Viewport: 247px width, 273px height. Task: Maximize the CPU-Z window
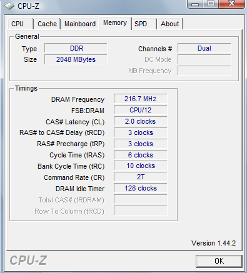point(211,4)
